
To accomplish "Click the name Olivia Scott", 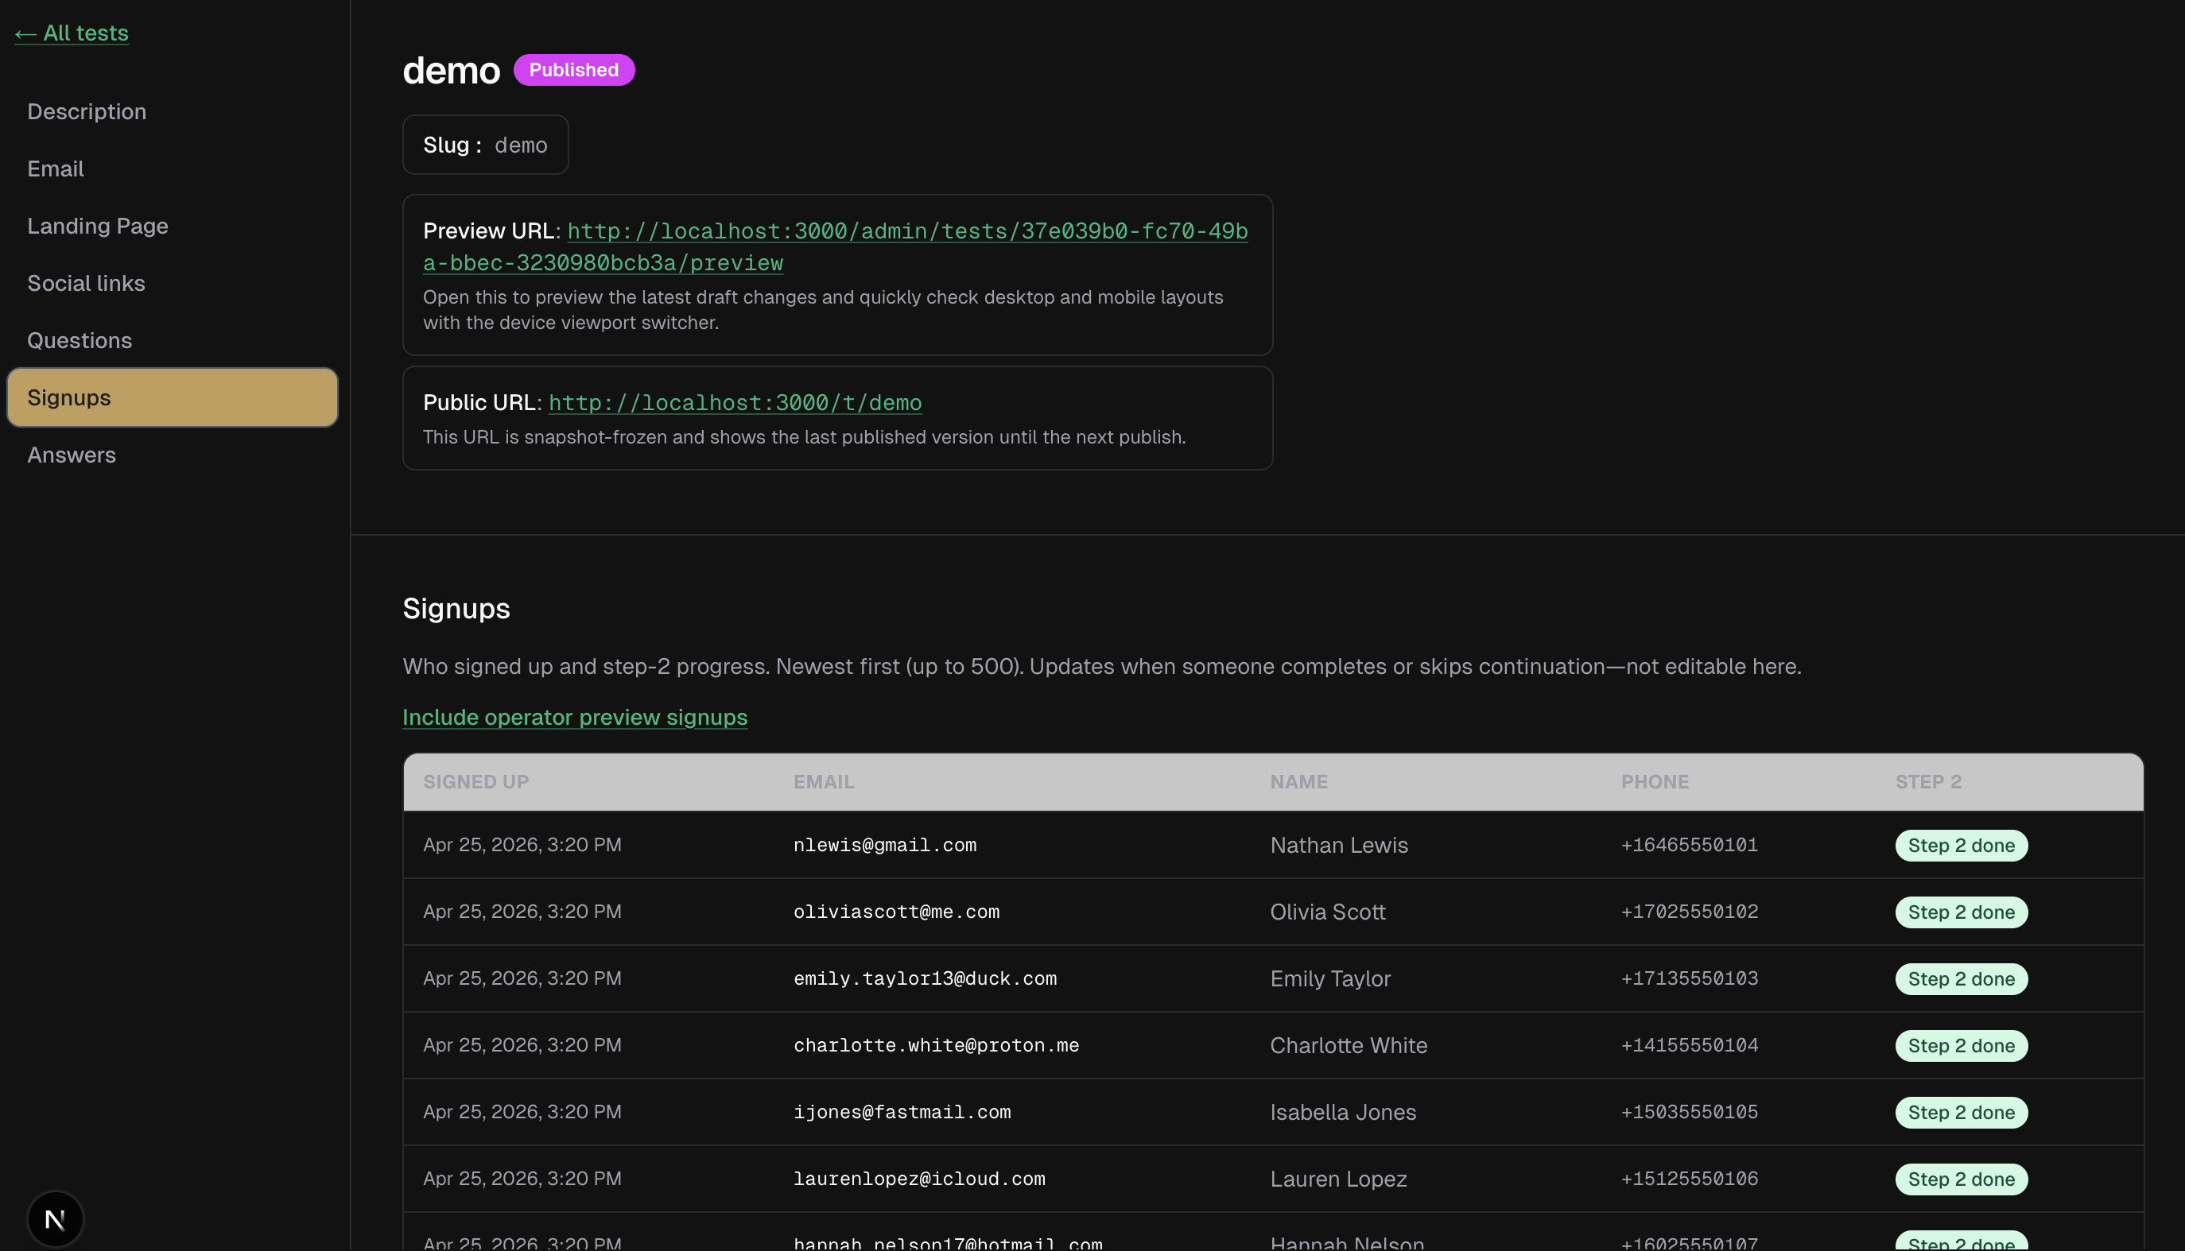I will [x=1328, y=912].
